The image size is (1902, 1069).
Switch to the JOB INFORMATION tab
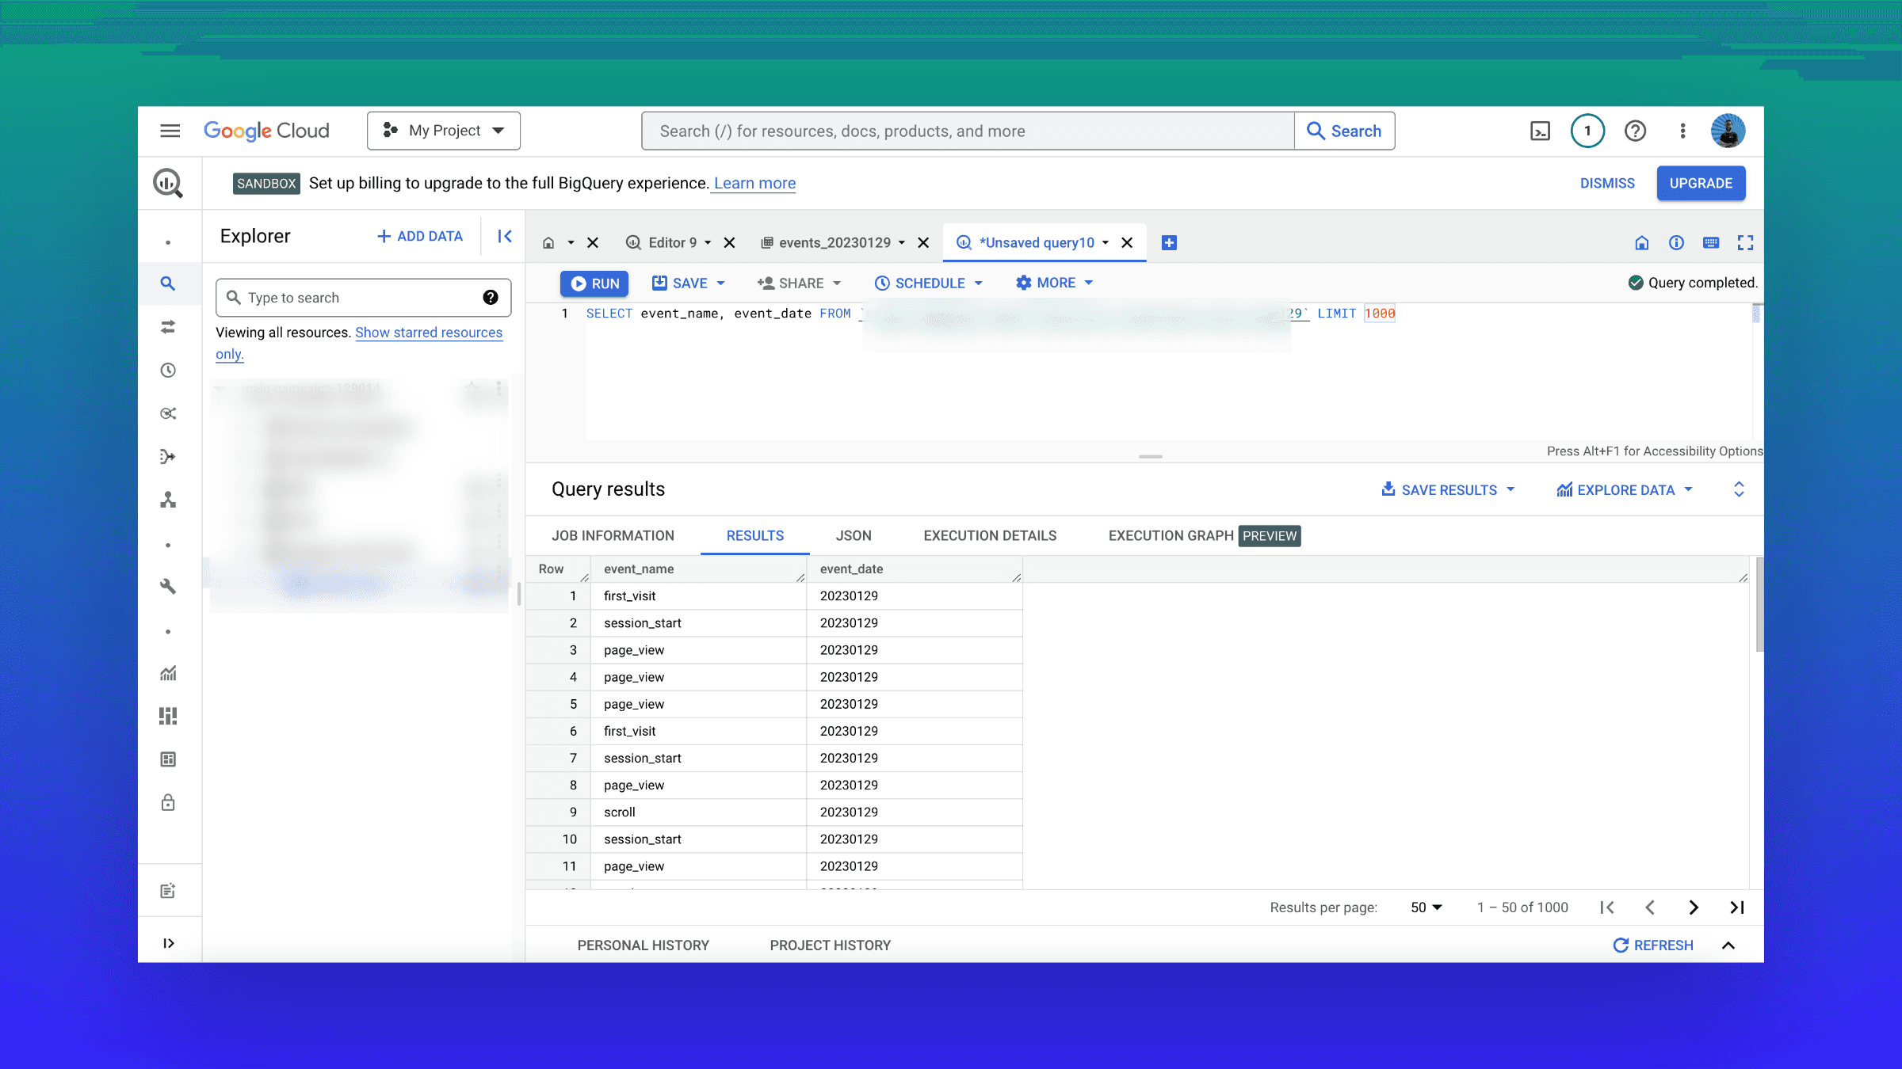(x=613, y=536)
